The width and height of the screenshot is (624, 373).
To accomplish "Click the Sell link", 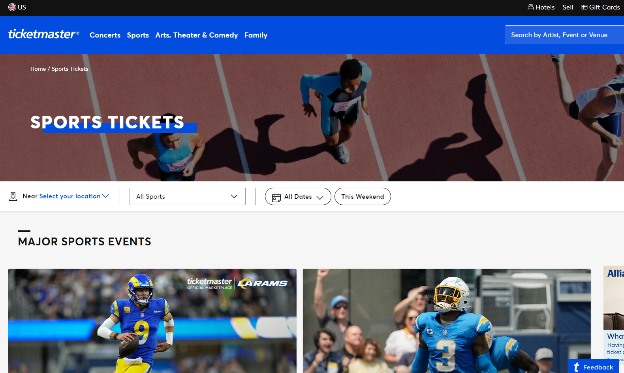I will (568, 7).
